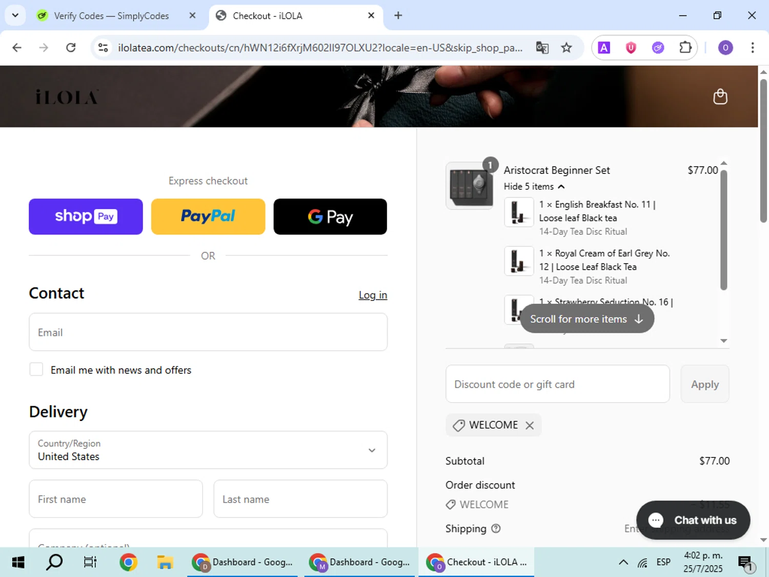Click the ESP language indicator
This screenshot has width=769, height=577.
[x=663, y=563]
